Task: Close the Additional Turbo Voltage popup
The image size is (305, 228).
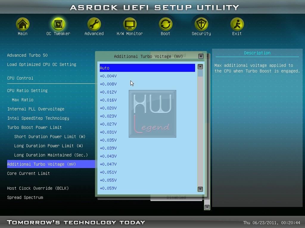Action: coord(201,56)
